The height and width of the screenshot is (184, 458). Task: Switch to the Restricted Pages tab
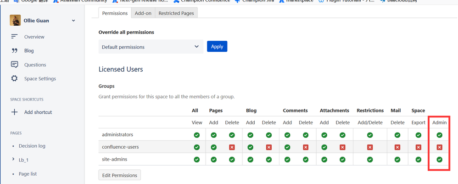coord(176,13)
